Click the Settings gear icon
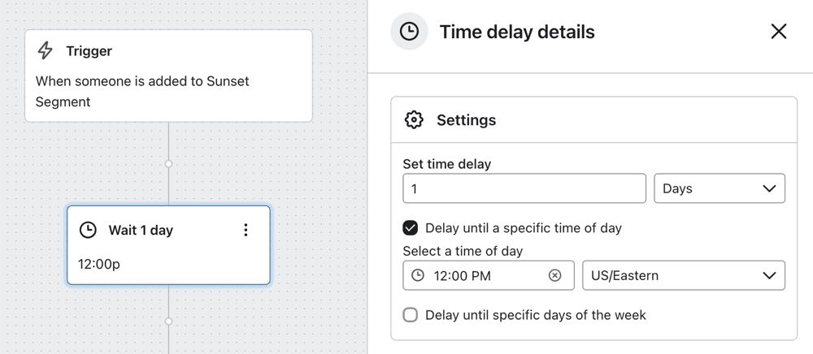 pos(414,120)
